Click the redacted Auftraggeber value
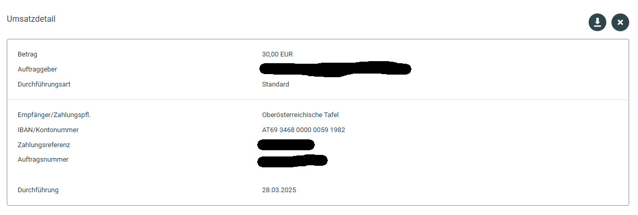 tap(335, 69)
